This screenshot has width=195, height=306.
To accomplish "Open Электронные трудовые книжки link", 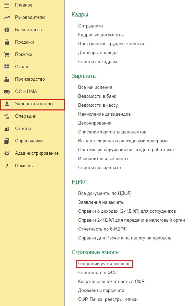I will pos(111,44).
